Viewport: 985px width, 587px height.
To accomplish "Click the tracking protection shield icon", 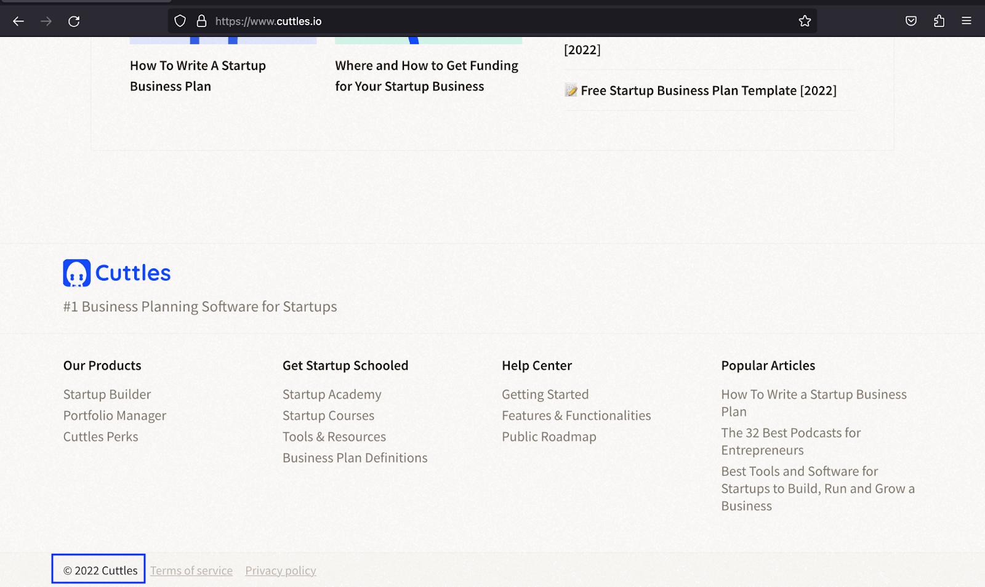I will (179, 20).
